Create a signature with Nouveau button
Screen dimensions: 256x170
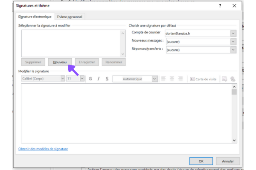[60, 62]
